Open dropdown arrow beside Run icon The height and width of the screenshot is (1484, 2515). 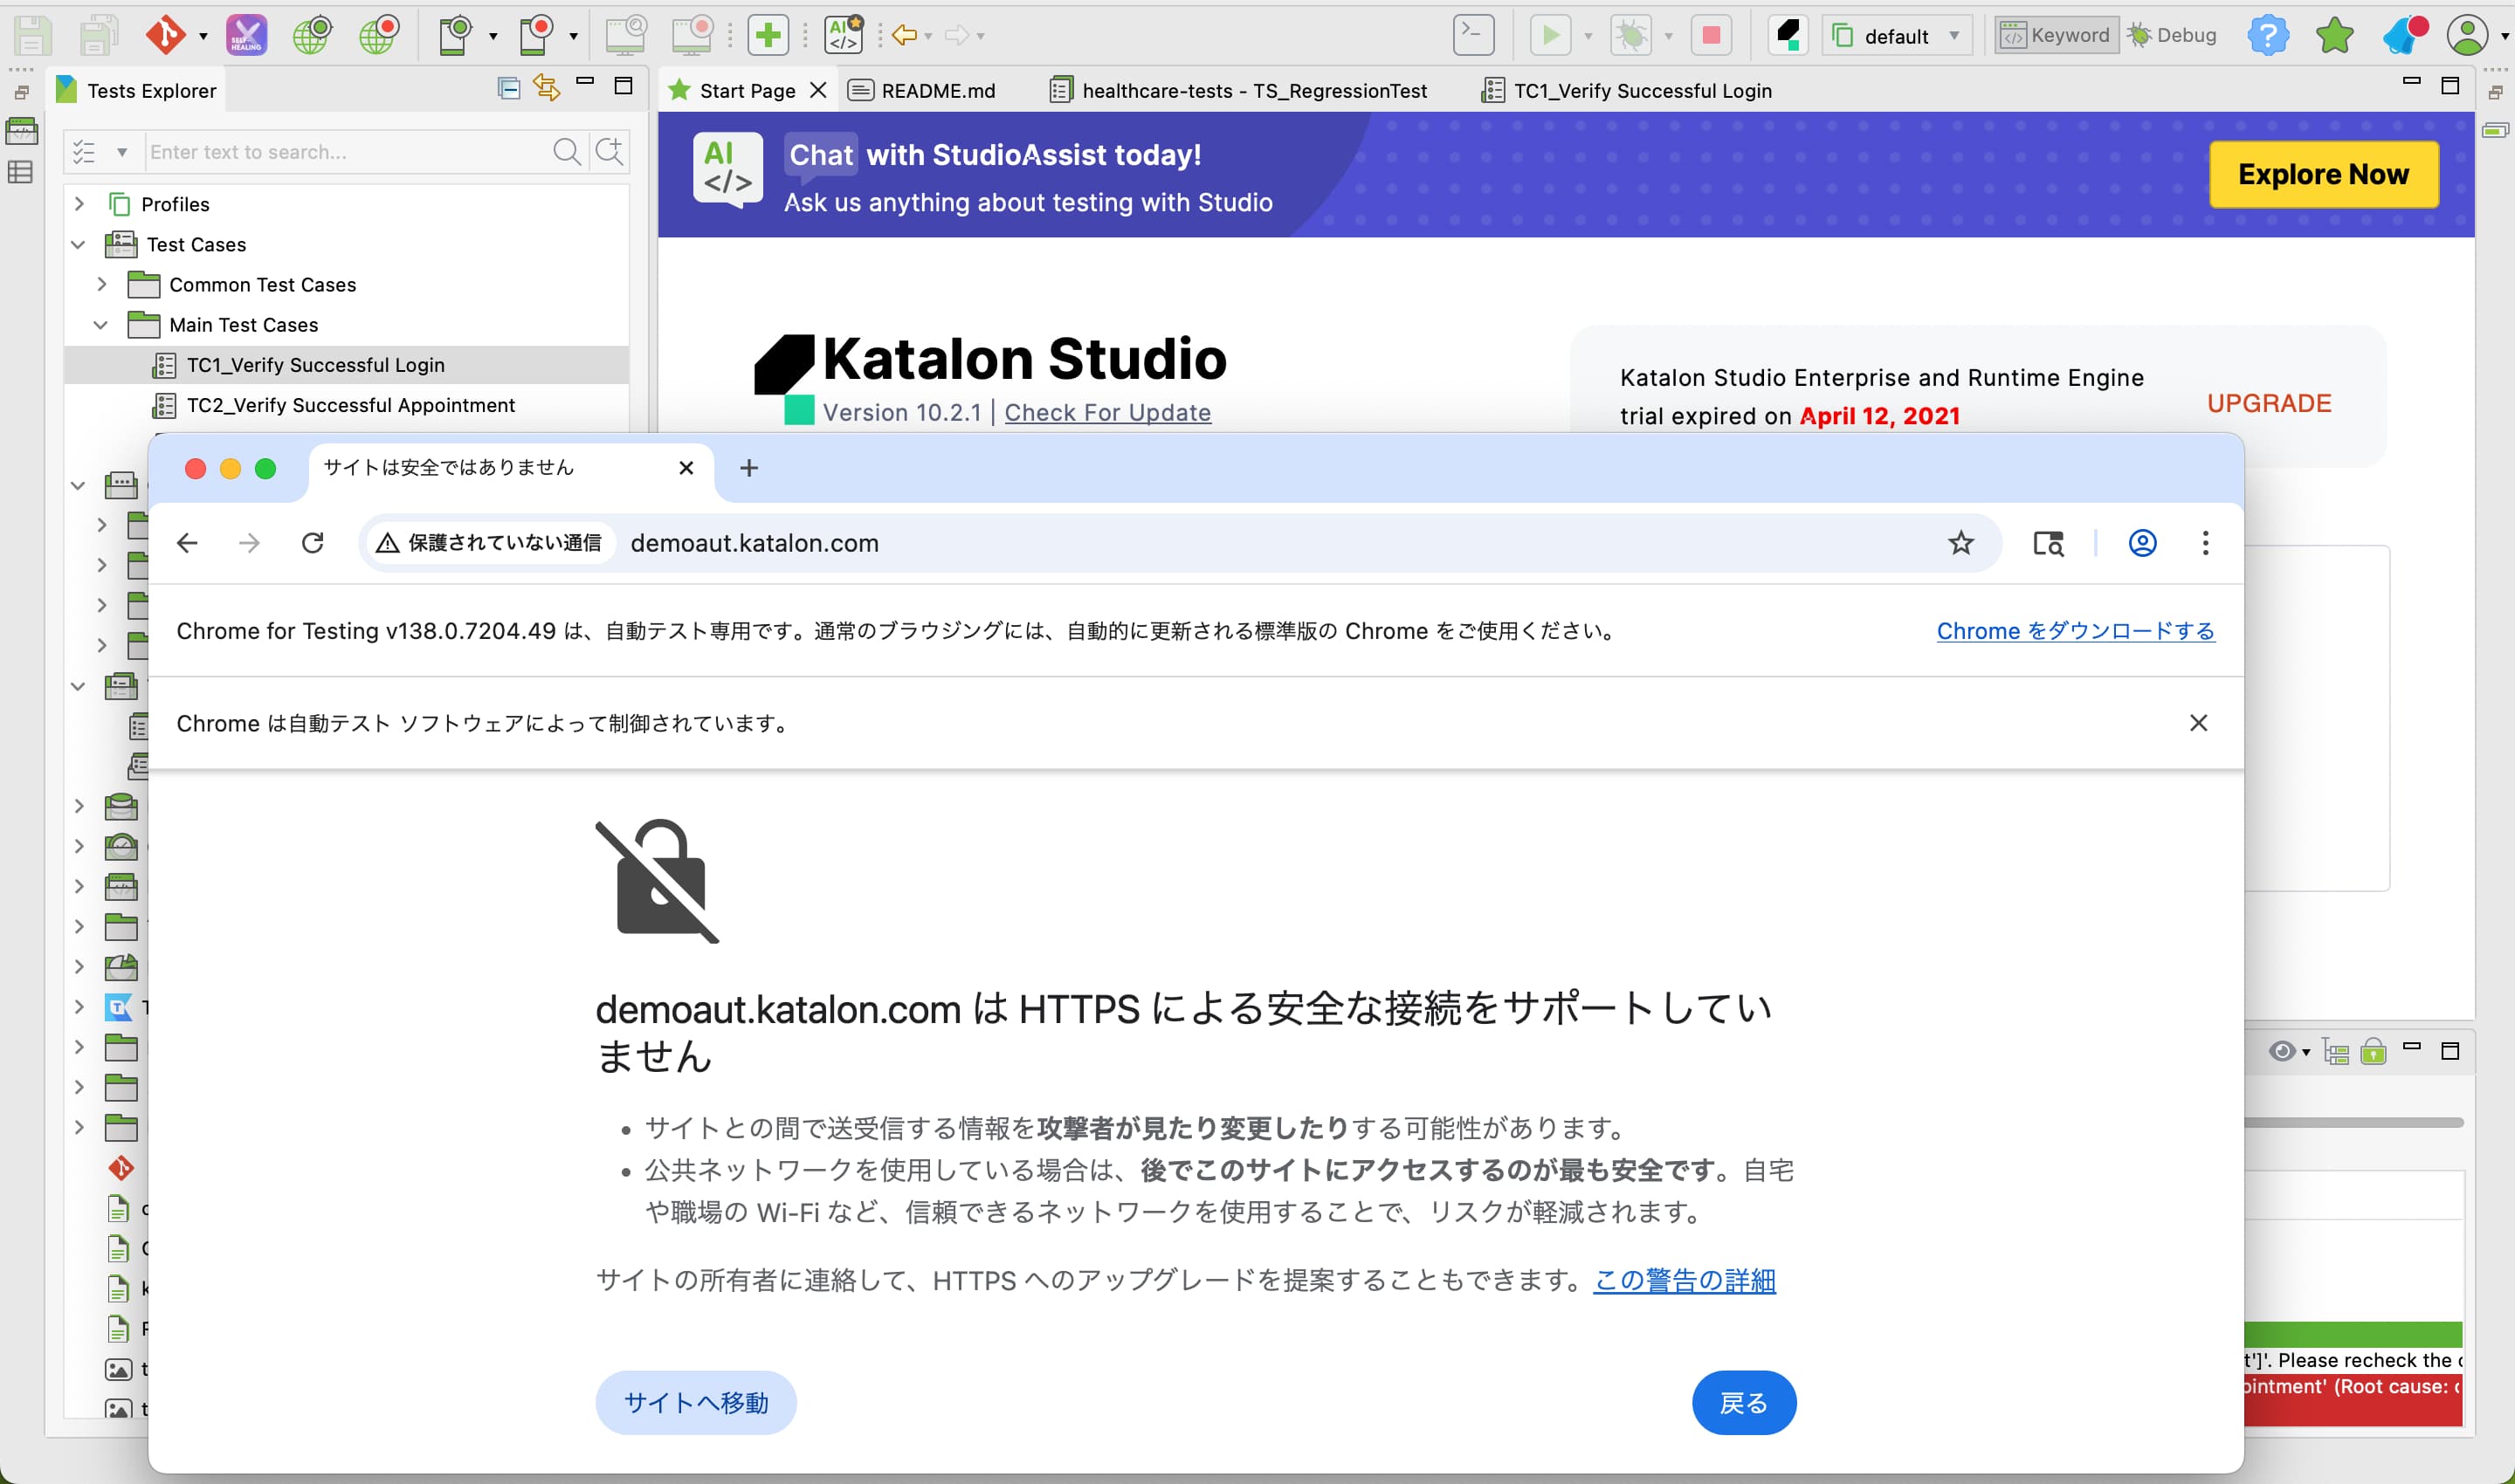click(x=1588, y=36)
